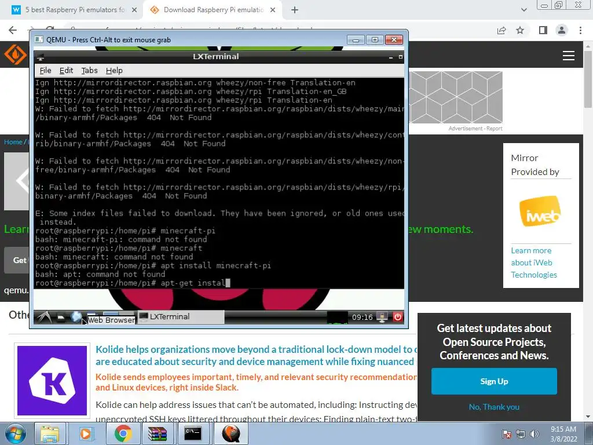Click the QEMU window icon in title bar

click(39, 40)
